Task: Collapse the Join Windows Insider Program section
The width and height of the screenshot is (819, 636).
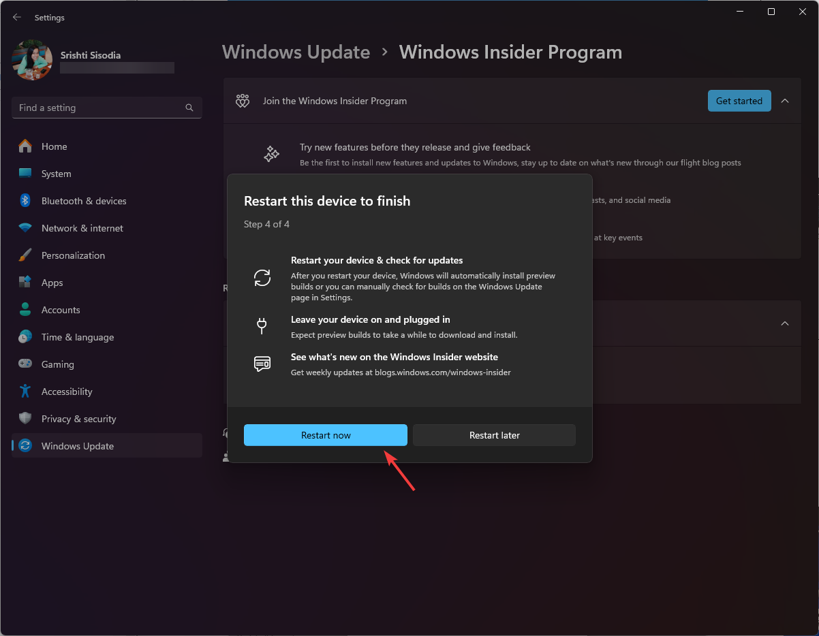Action: [785, 100]
